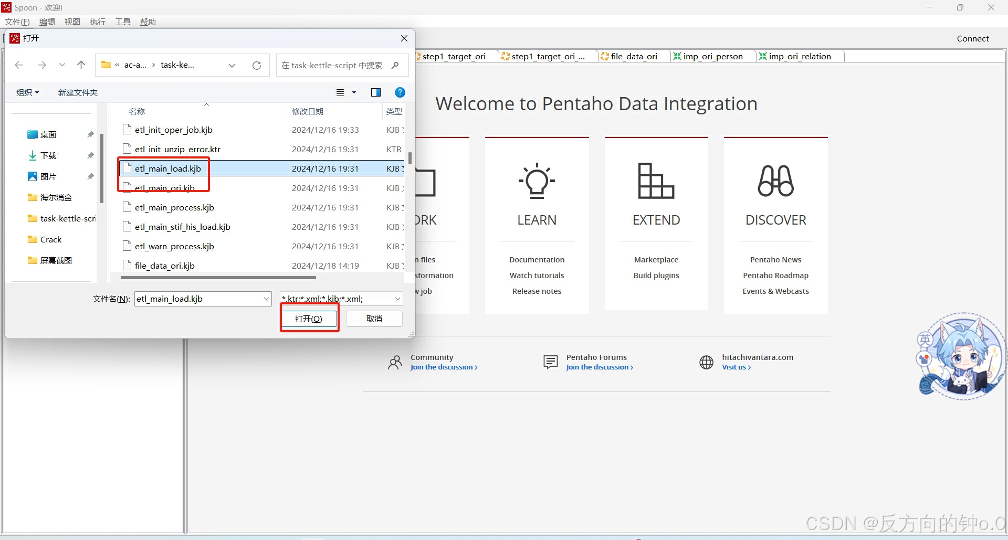This screenshot has height=540, width=1008.
Task: Click the forward arrow in the Open dialog
Action: coord(42,65)
